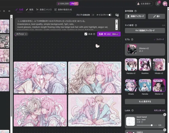Switch to the 画像の動画生成 tab

[x=63, y=10]
